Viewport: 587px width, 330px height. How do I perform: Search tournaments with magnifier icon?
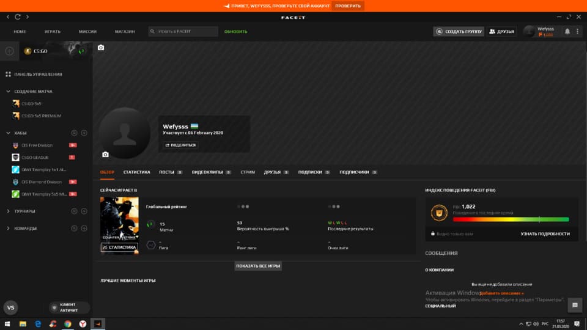click(74, 211)
